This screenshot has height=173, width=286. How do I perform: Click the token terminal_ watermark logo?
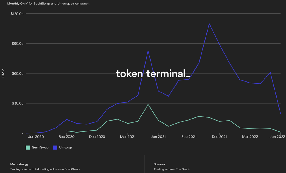[153, 74]
